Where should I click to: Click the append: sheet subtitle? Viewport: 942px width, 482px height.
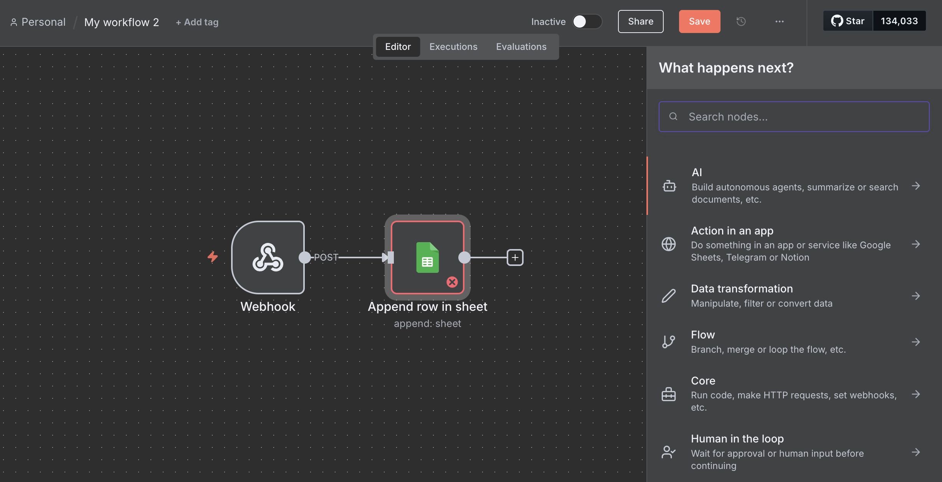(x=427, y=324)
